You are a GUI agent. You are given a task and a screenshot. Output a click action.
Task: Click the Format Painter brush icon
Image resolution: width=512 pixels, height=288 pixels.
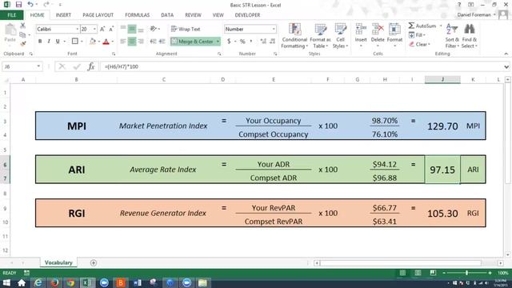(x=22, y=43)
